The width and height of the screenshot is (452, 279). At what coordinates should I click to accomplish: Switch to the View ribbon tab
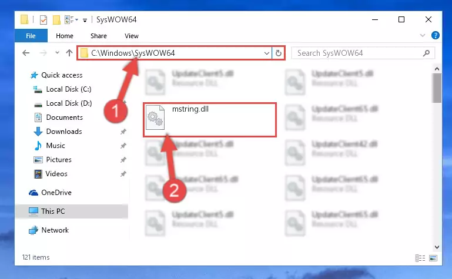[132, 36]
